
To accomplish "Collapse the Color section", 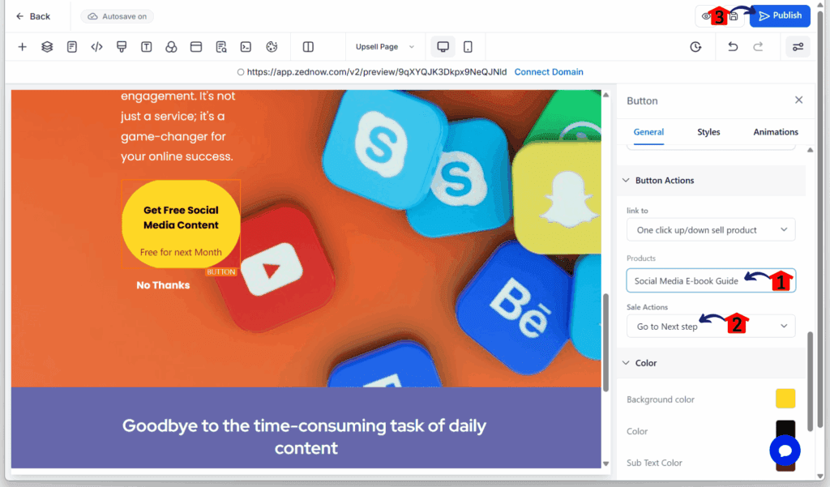I will [711, 363].
